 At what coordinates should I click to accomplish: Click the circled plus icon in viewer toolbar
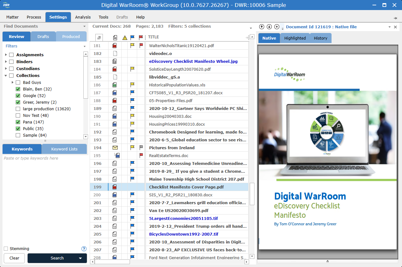click(x=277, y=27)
